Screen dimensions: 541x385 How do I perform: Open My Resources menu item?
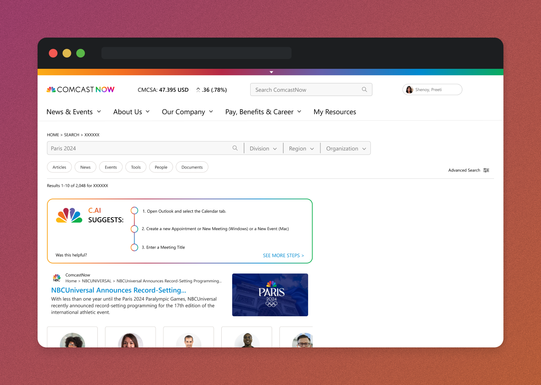[335, 112]
